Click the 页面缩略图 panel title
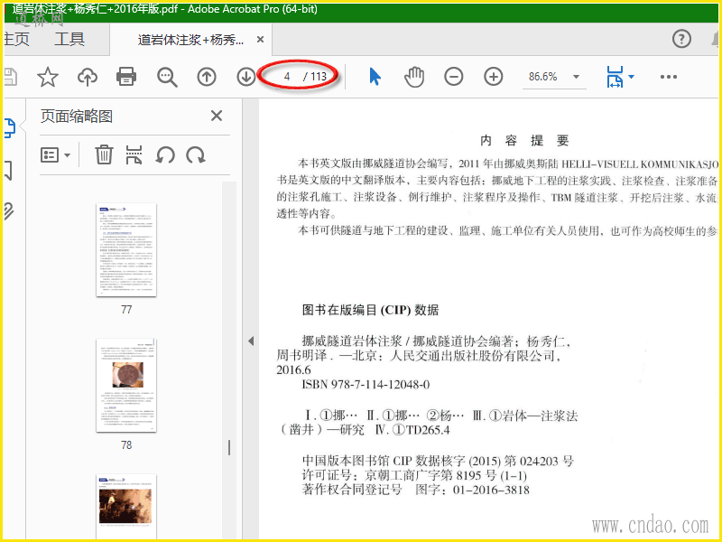Viewport: 722px width, 542px height. (x=77, y=117)
